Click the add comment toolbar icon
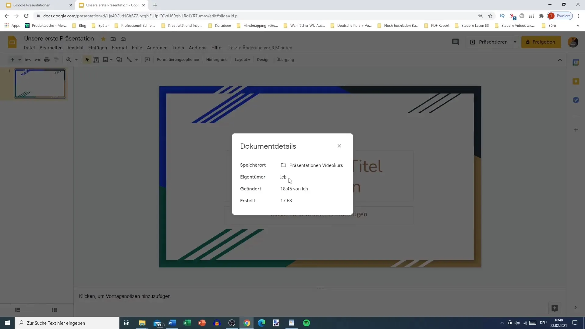The image size is (585, 329). point(147,60)
